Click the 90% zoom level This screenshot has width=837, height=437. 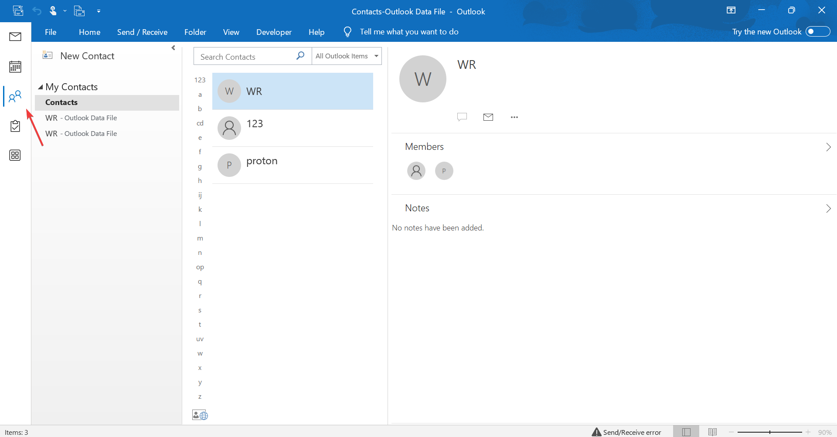click(825, 432)
